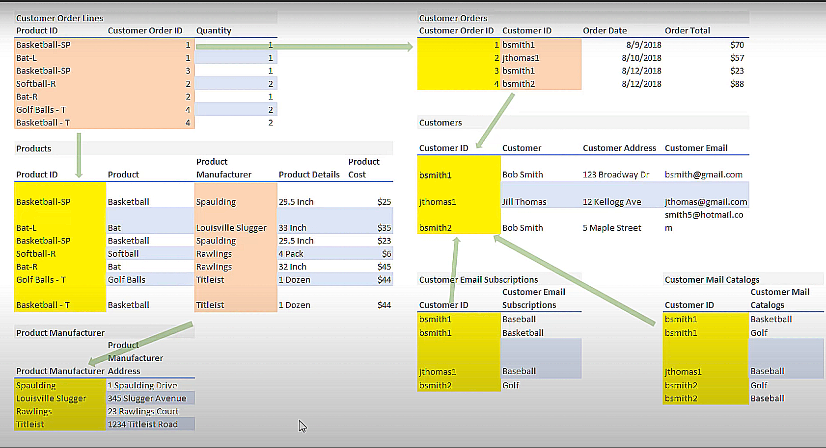
Task: Select Bob Smith in the Customer column
Action: pyautogui.click(x=523, y=174)
